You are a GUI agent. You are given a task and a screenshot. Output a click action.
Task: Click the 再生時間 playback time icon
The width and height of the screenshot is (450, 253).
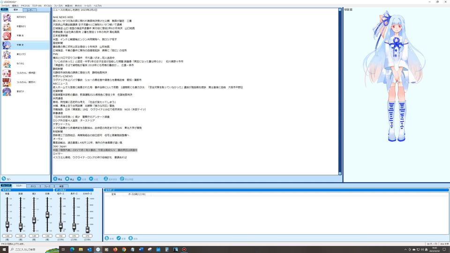point(122,179)
